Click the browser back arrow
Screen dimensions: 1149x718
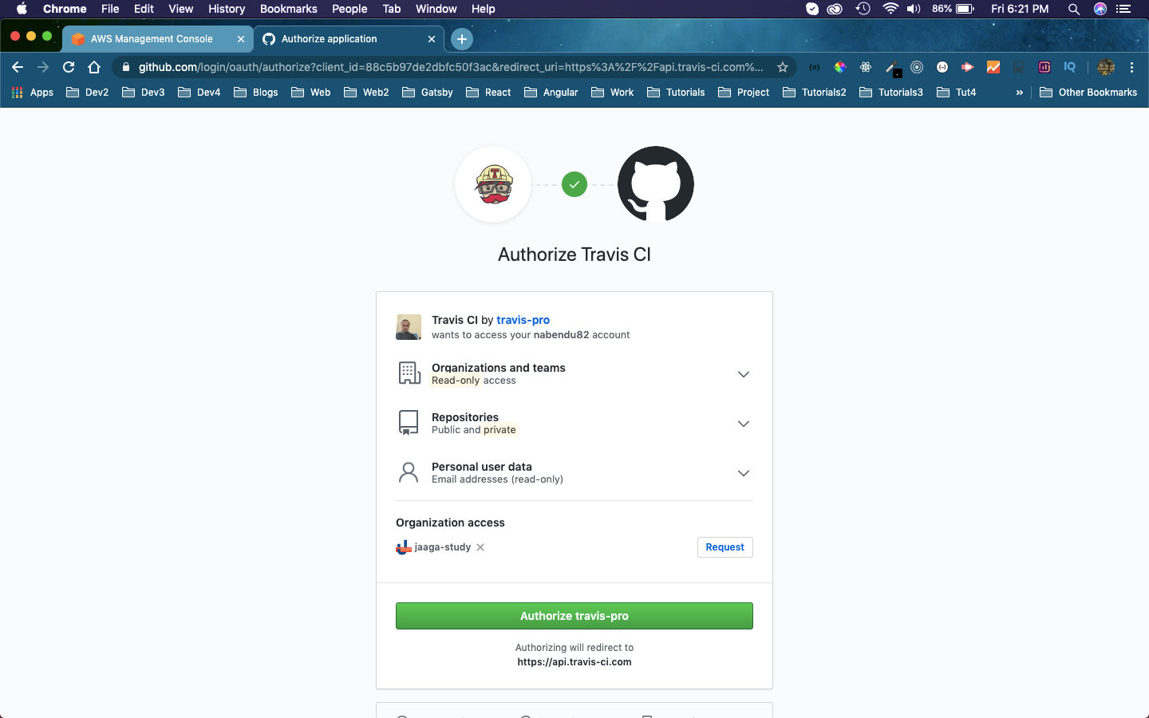18,67
